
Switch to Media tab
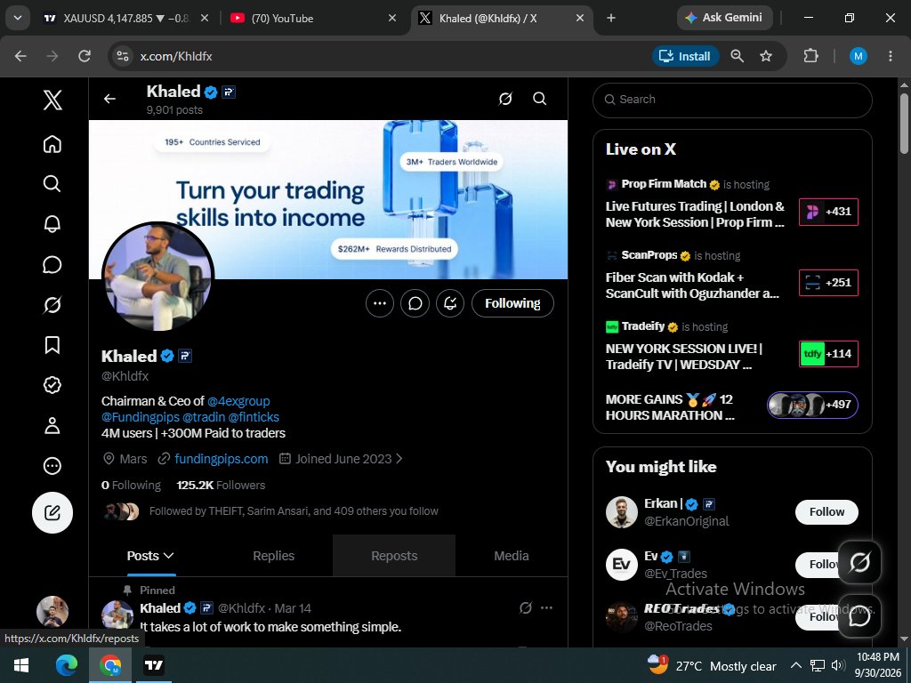(512, 556)
